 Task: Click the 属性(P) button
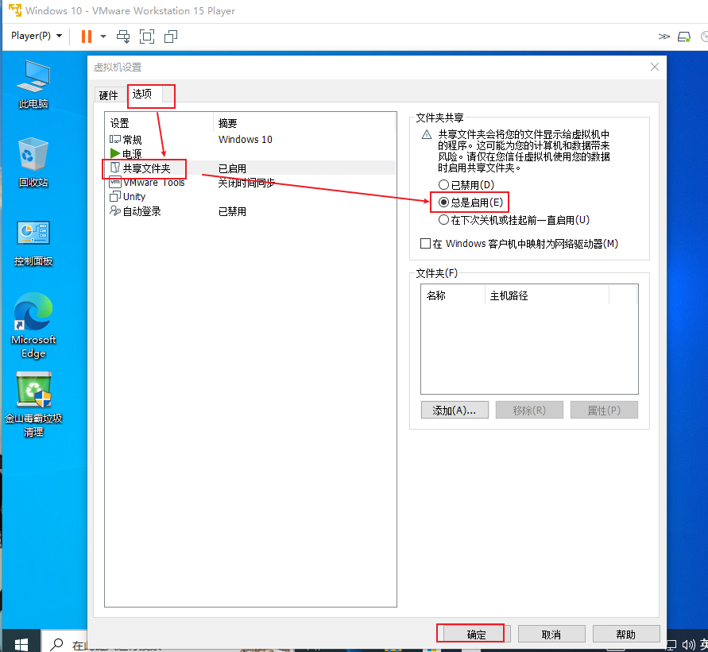pyautogui.click(x=604, y=410)
